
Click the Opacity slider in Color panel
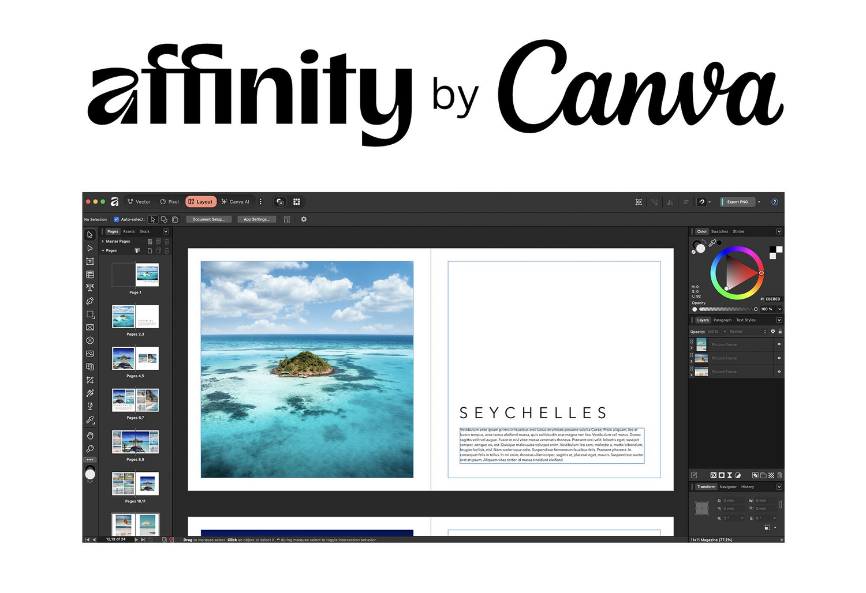click(x=727, y=309)
